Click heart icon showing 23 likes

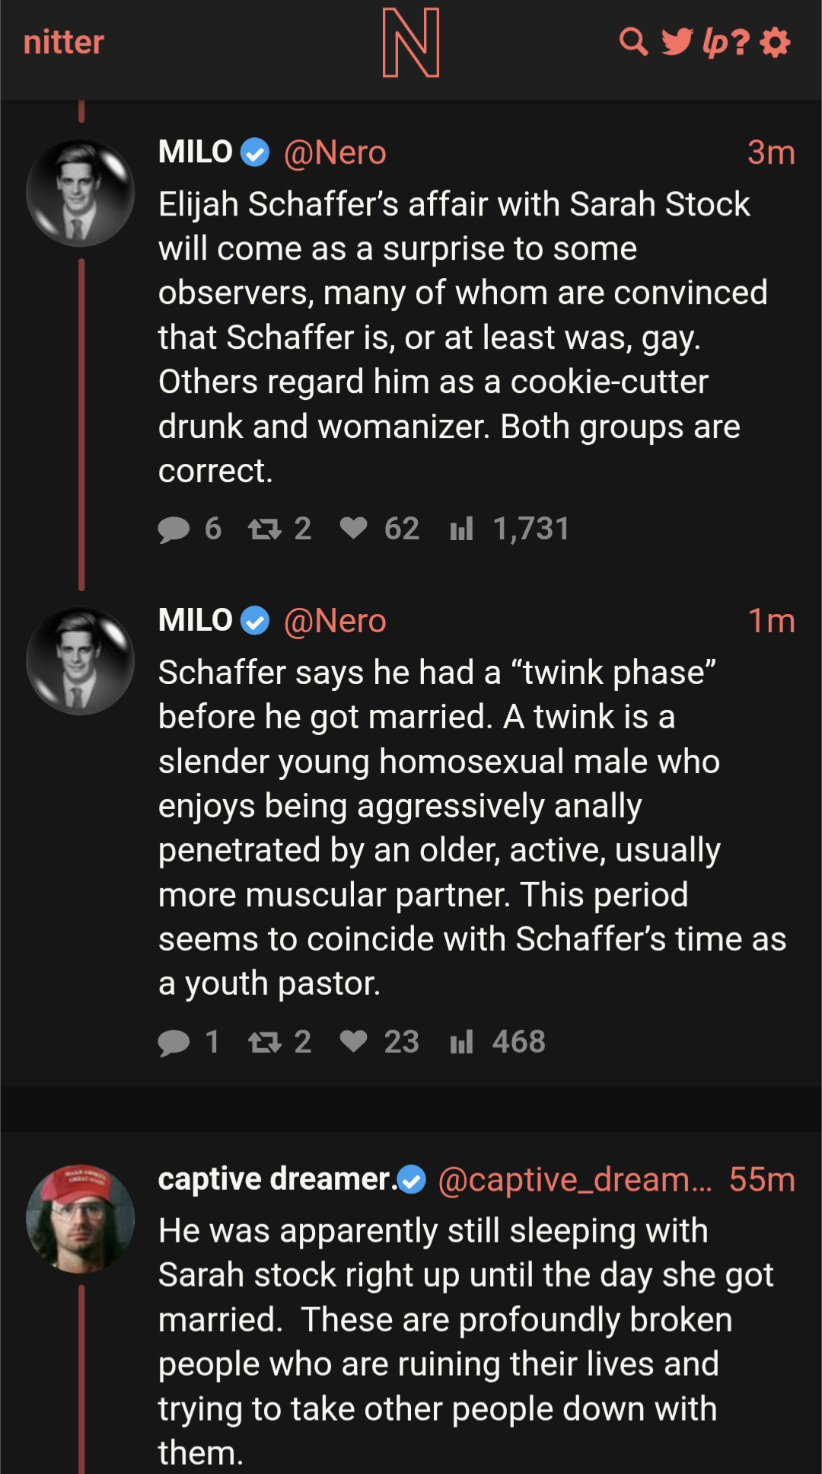pos(354,1041)
